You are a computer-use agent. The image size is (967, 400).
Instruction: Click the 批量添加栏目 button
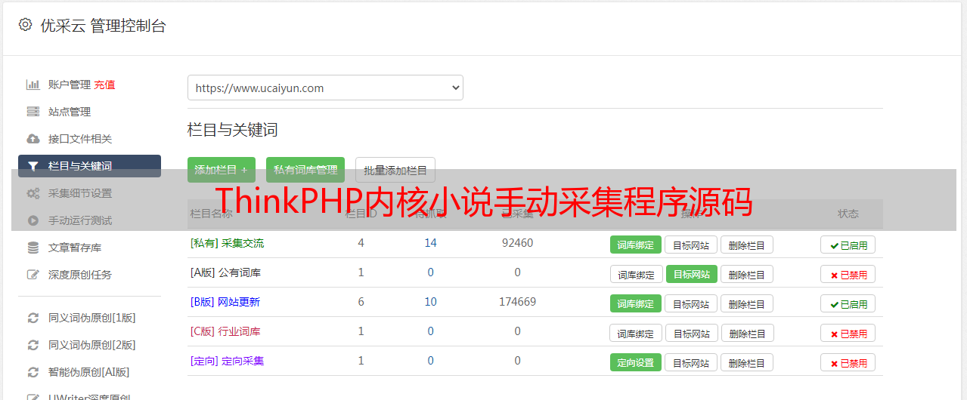tap(395, 170)
